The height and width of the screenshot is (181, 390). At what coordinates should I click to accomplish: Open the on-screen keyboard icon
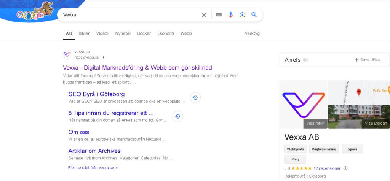(x=219, y=15)
